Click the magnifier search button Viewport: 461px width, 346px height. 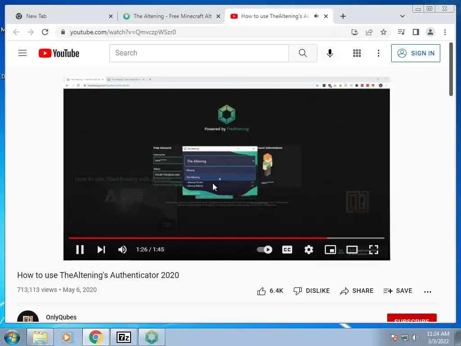pos(303,53)
